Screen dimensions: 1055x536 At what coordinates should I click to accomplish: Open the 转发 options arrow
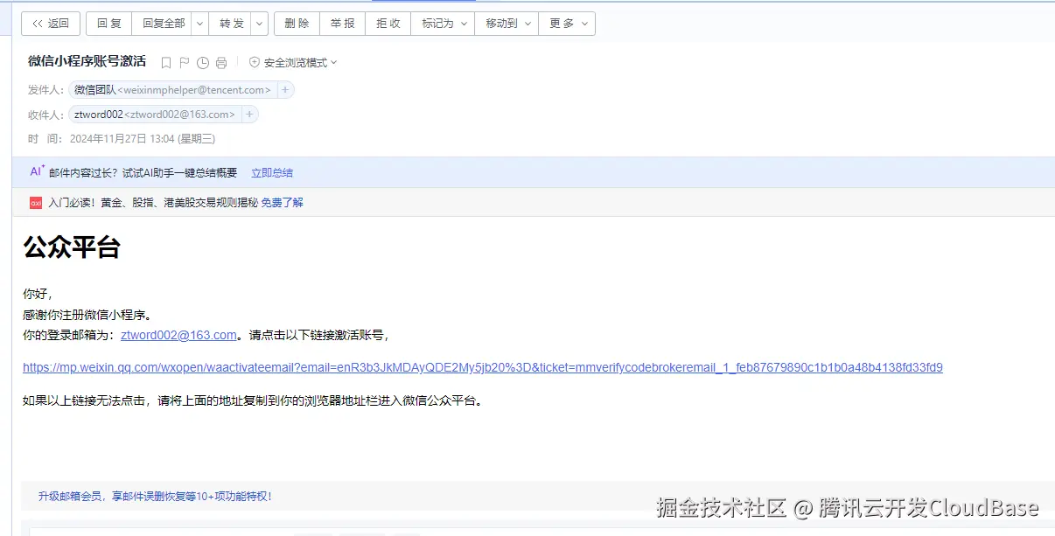tap(261, 24)
